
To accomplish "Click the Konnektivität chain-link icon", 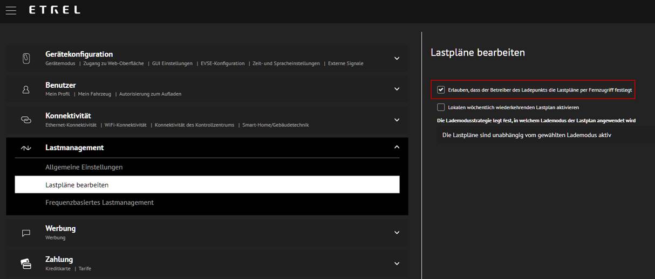I will tap(26, 120).
